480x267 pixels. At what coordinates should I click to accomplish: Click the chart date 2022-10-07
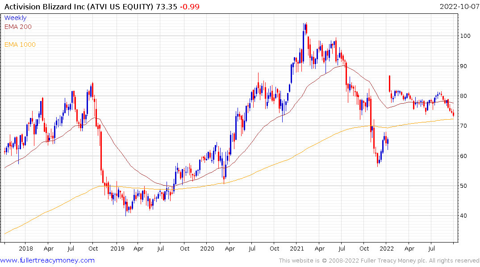pyautogui.click(x=459, y=7)
